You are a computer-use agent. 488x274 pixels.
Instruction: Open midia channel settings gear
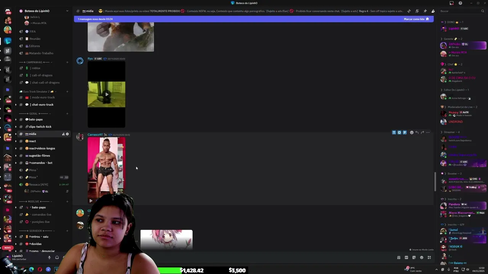pyautogui.click(x=67, y=134)
